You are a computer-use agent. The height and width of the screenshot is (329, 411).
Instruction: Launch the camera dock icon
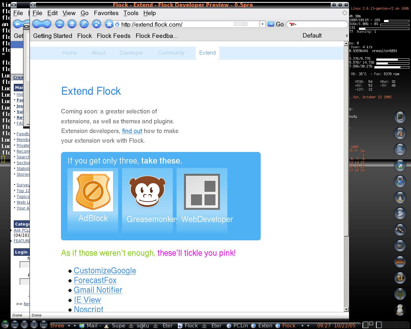pos(400,229)
